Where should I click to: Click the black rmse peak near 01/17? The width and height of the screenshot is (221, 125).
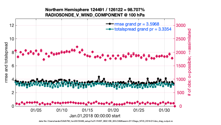[99, 77]
